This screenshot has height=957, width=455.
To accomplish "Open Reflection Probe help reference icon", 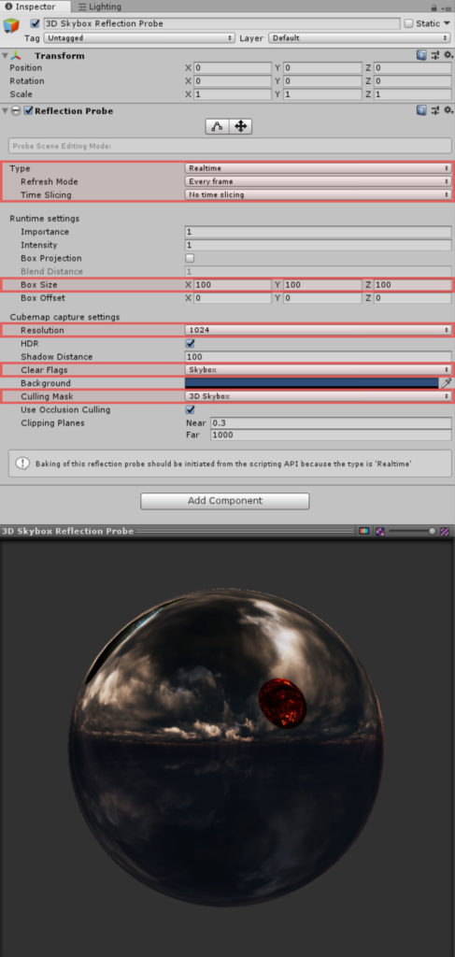I will tap(421, 110).
